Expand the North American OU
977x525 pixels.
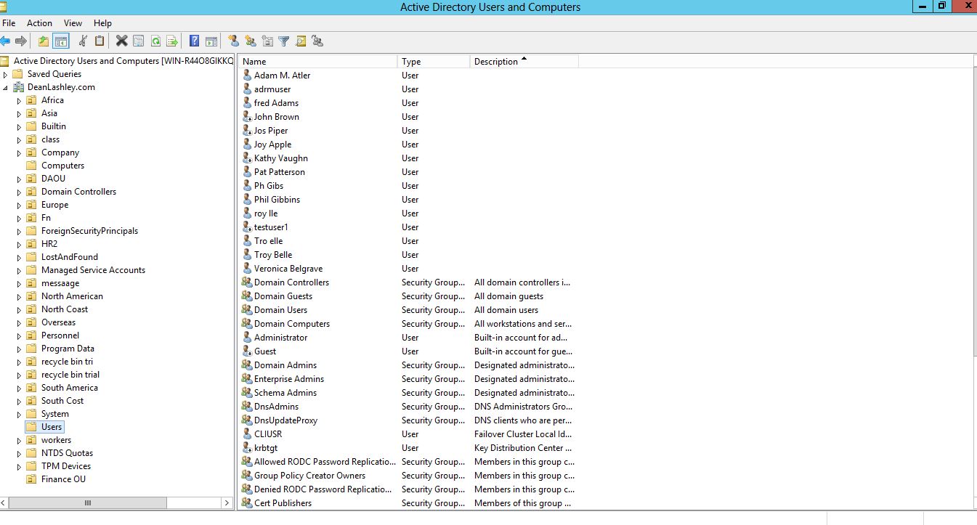click(20, 296)
